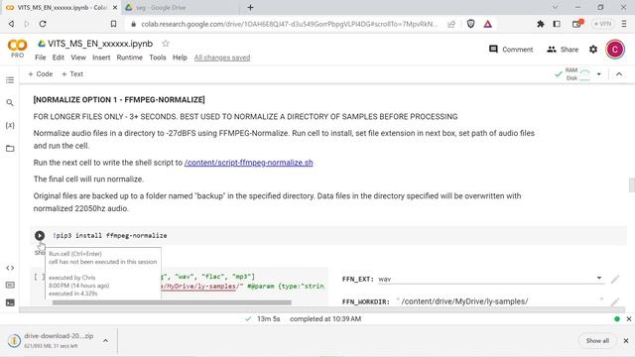
Task: Collapse the header with the caret up icon
Action: point(619,74)
